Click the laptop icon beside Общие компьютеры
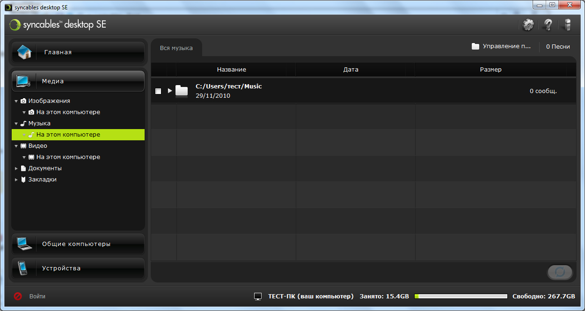 (x=24, y=244)
